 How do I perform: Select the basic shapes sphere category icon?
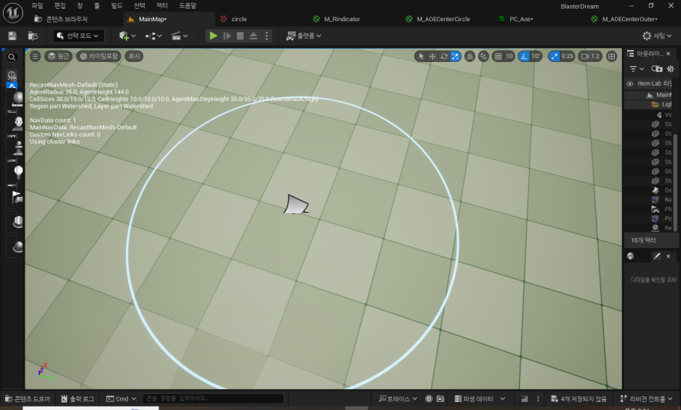(x=17, y=98)
